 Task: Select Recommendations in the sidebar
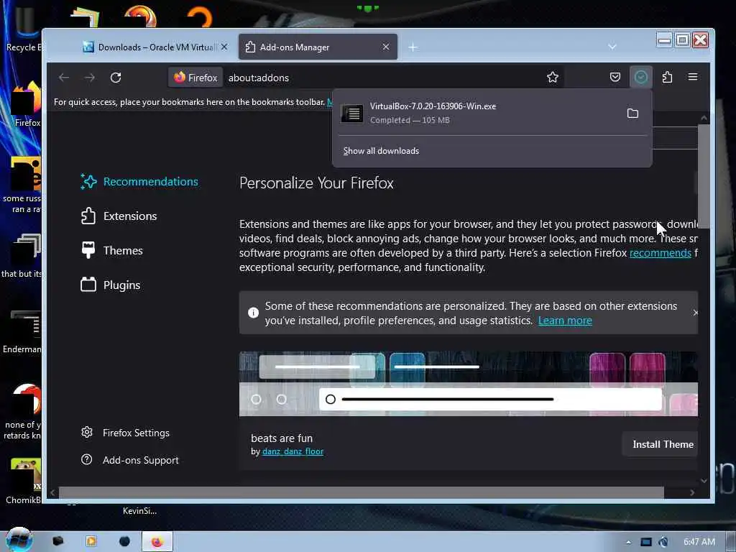pyautogui.click(x=139, y=182)
